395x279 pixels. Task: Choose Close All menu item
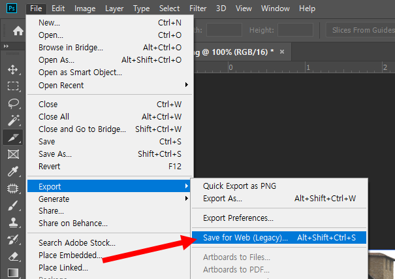pos(110,116)
